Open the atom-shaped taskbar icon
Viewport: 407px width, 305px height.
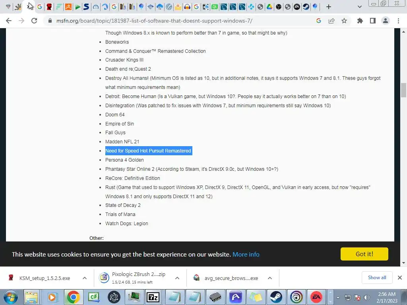click(x=114, y=297)
